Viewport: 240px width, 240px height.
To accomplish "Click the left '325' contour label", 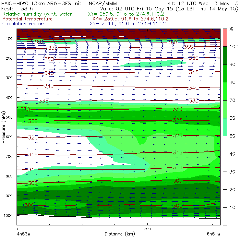I will coord(33,121).
